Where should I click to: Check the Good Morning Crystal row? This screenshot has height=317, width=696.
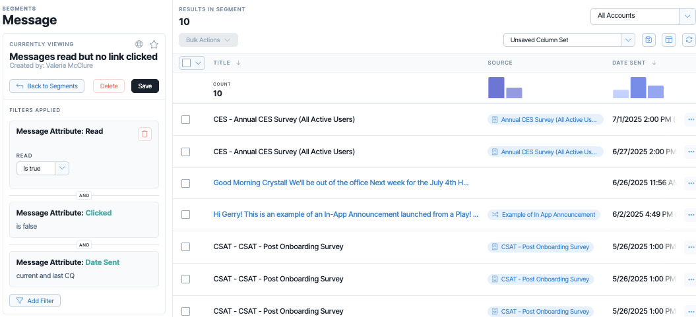click(x=186, y=183)
